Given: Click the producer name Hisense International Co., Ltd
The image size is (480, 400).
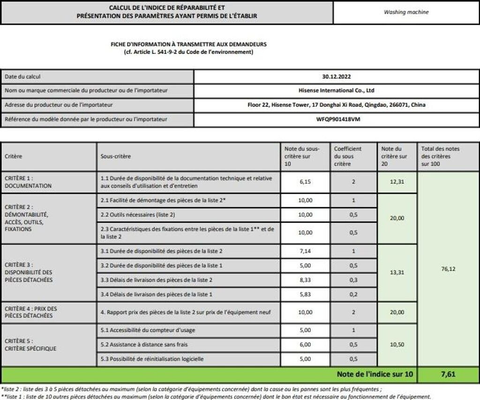Looking at the screenshot, I should click(336, 91).
